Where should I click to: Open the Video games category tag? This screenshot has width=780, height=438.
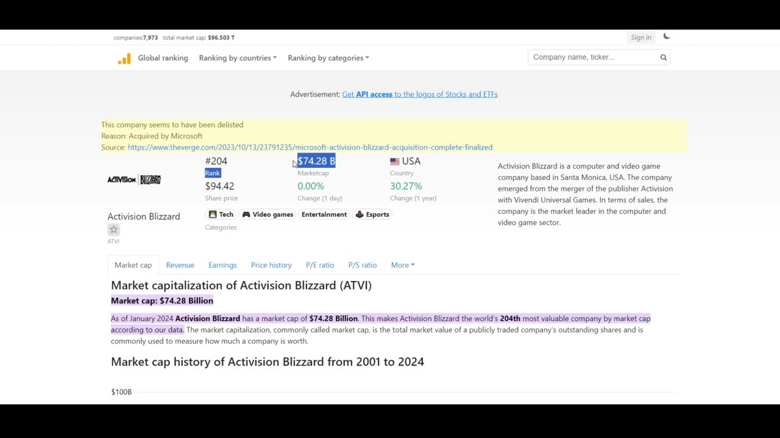click(x=268, y=214)
